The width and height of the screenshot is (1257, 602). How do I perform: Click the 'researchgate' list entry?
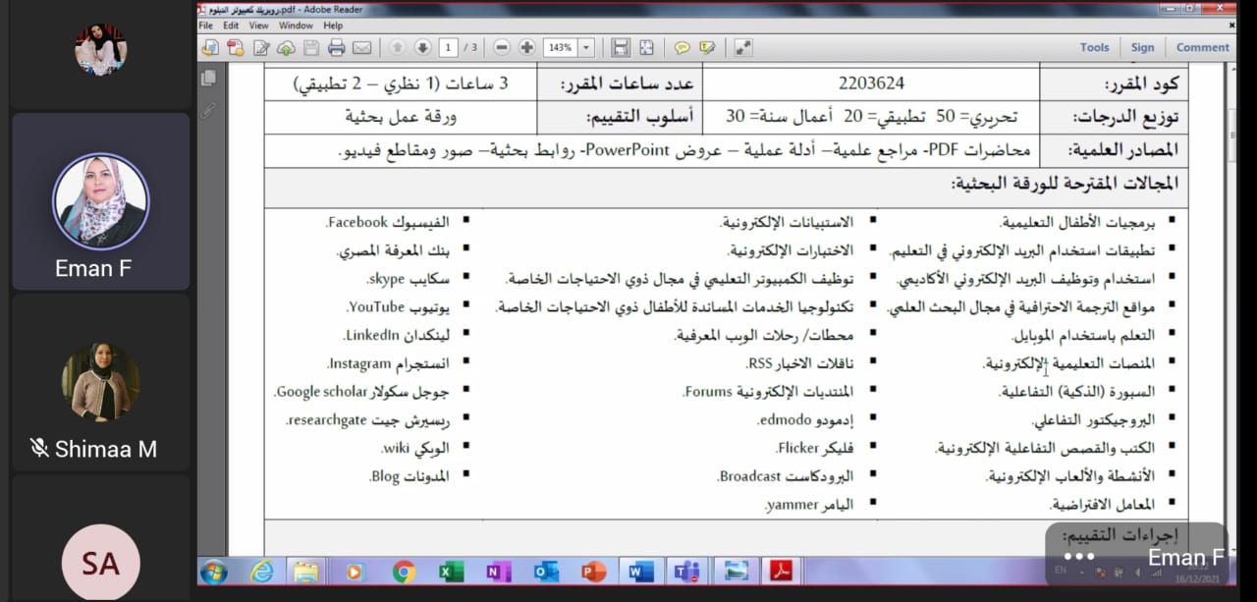(367, 419)
